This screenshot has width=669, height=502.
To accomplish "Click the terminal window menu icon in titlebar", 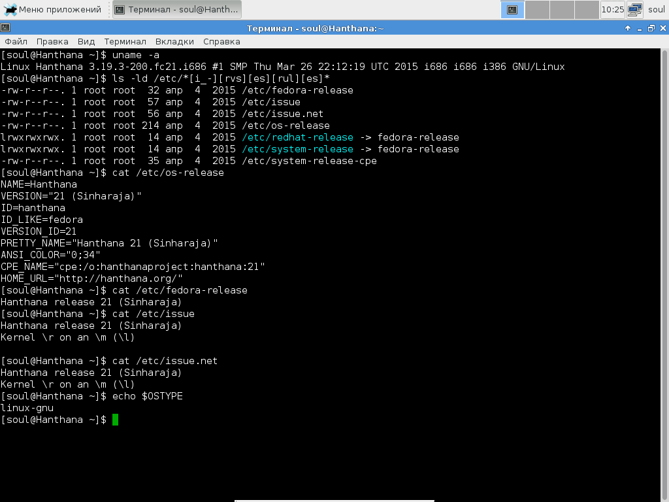I will click(x=5, y=28).
